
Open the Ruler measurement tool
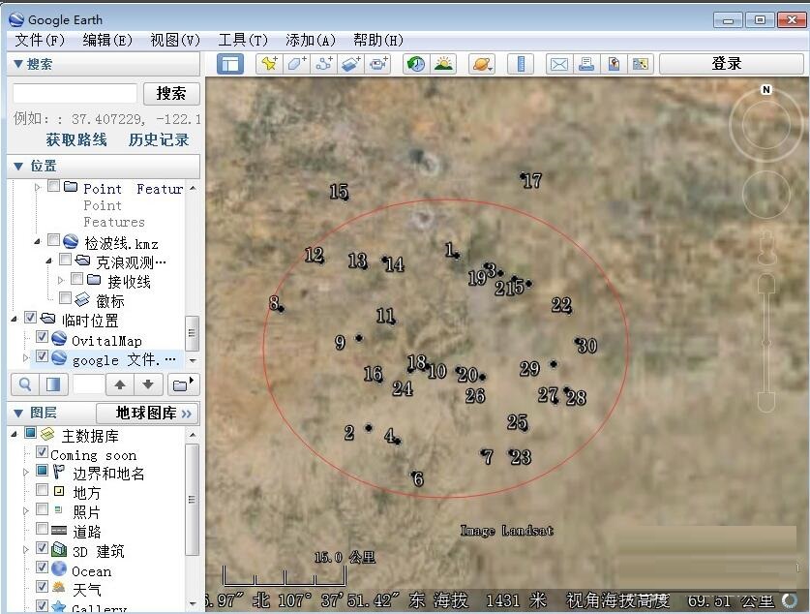pyautogui.click(x=522, y=63)
